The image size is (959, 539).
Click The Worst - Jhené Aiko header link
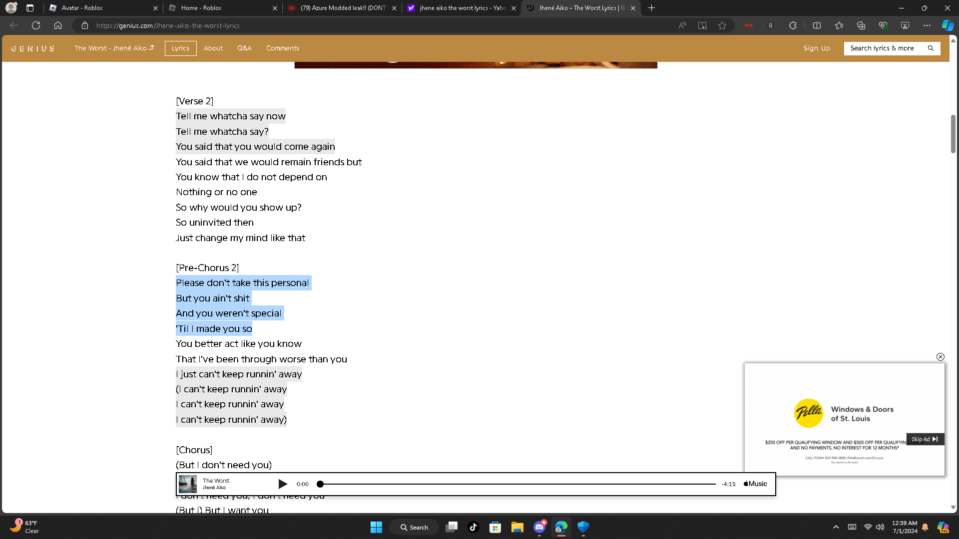coord(114,48)
